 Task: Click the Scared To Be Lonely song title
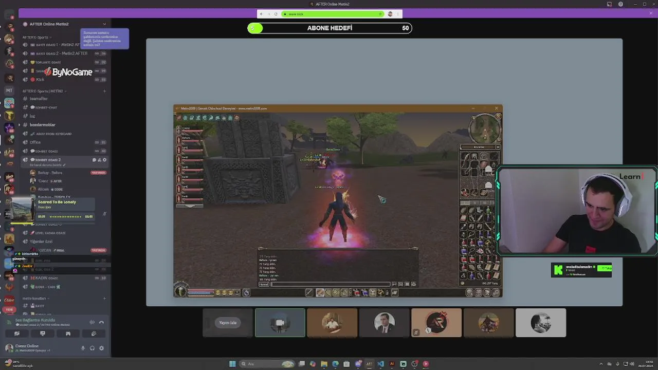(57, 202)
